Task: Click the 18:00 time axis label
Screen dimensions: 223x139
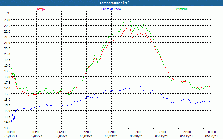Action: coord(162,132)
